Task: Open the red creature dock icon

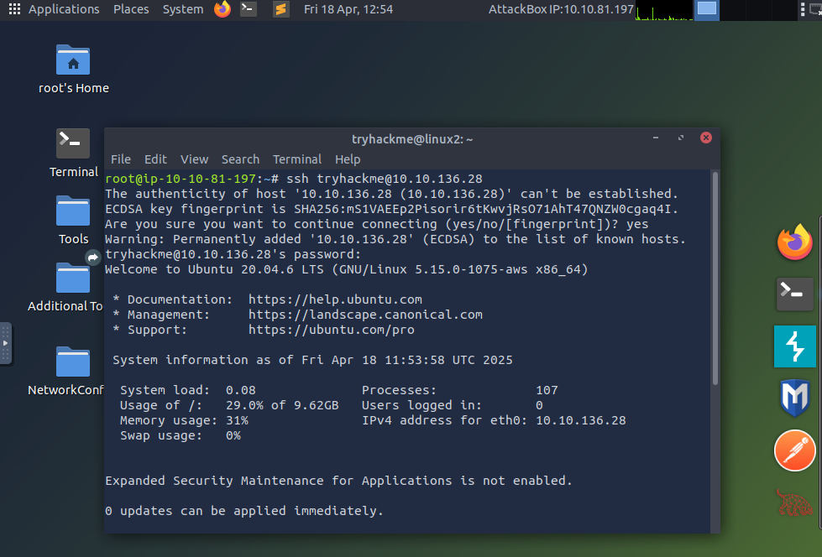Action: (795, 502)
